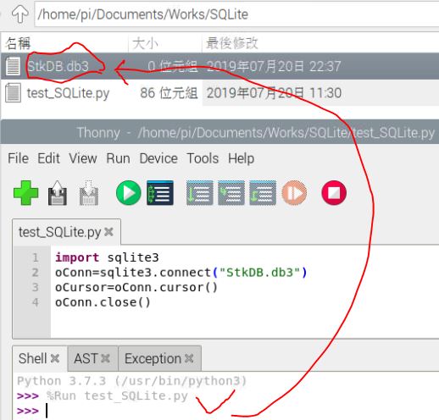The height and width of the screenshot is (420, 439).
Task: Click code line 'import sqlite3'
Action: 107,257
